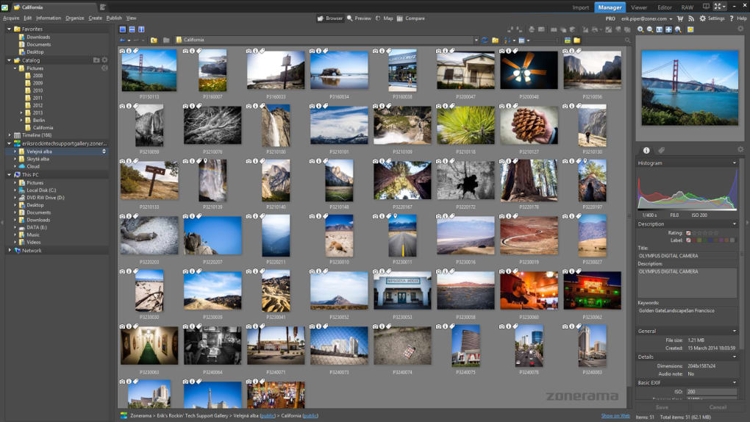Clear the label with the crossed box

[689, 240]
